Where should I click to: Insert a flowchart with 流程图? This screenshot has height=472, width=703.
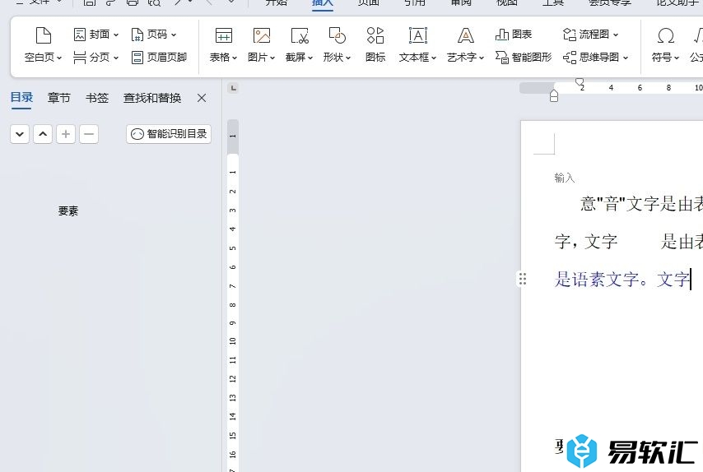pos(590,35)
